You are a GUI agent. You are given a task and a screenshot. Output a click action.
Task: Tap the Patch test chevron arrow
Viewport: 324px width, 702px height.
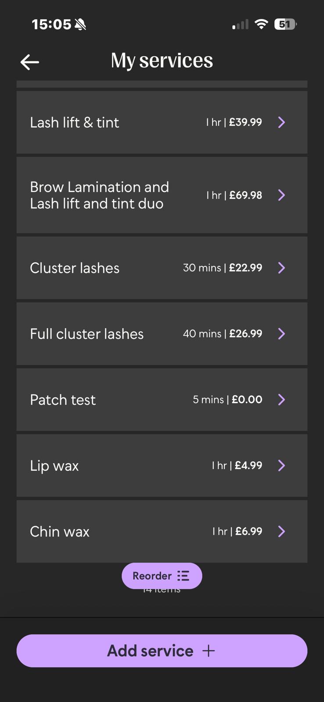tap(281, 400)
